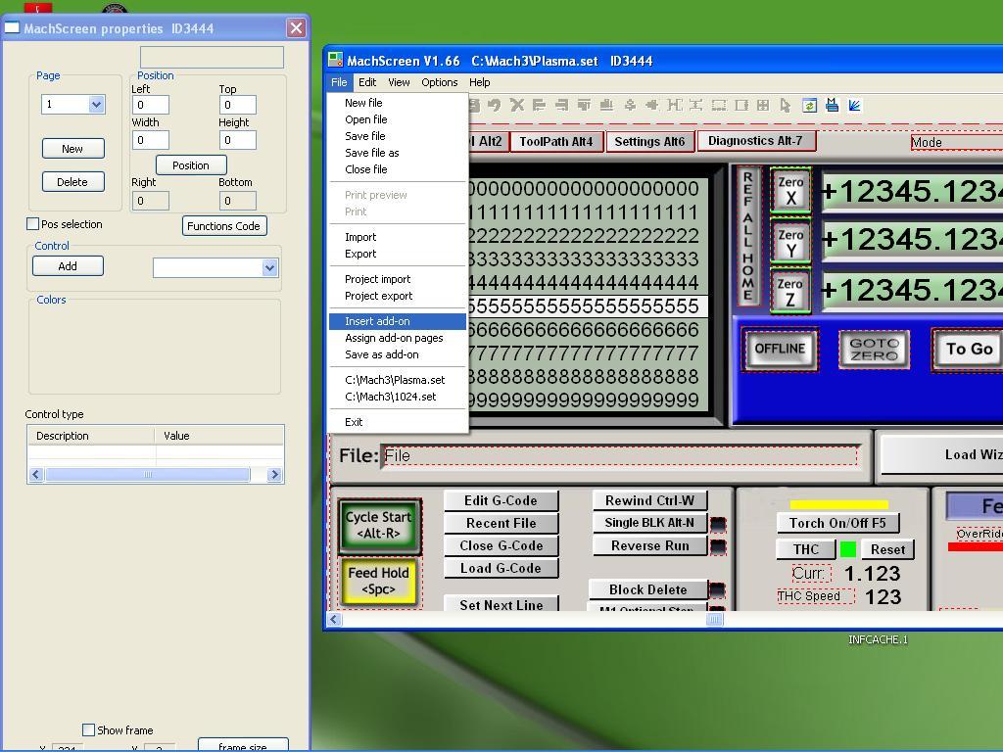Click the File path field in screen

tap(619, 456)
